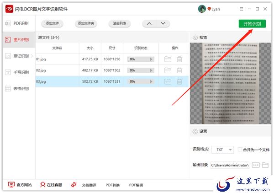Screen dimensions: 274x193
Task: Delete 02.jpg with trash icon
Action: (179, 70)
